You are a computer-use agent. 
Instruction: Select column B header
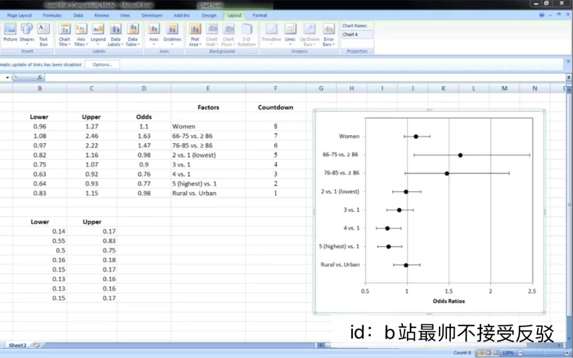pos(40,88)
